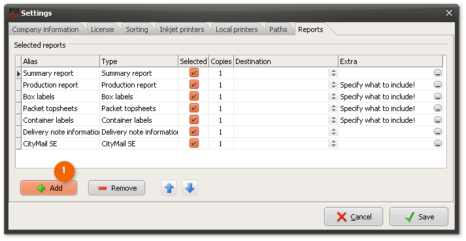Select the Reports tab

click(x=310, y=29)
